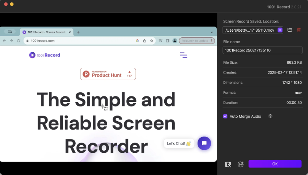Open the Let's Chat bubble
This screenshot has width=308, height=175.
click(x=179, y=143)
